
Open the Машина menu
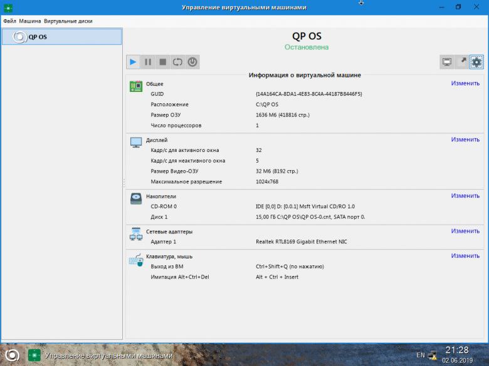tap(30, 21)
